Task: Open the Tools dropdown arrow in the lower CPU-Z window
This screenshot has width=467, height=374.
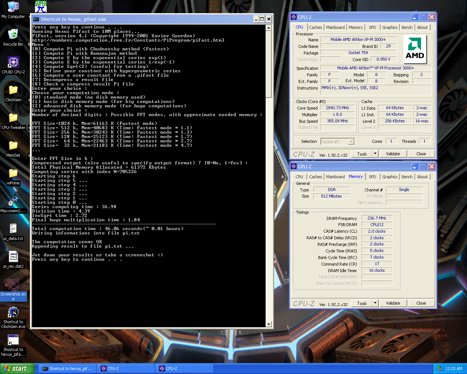Action: pyautogui.click(x=375, y=303)
